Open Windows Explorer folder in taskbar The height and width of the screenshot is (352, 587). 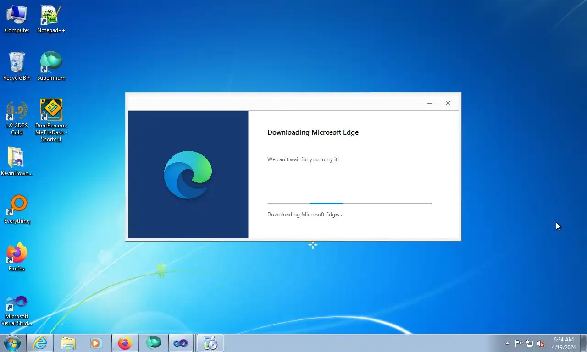tap(68, 343)
